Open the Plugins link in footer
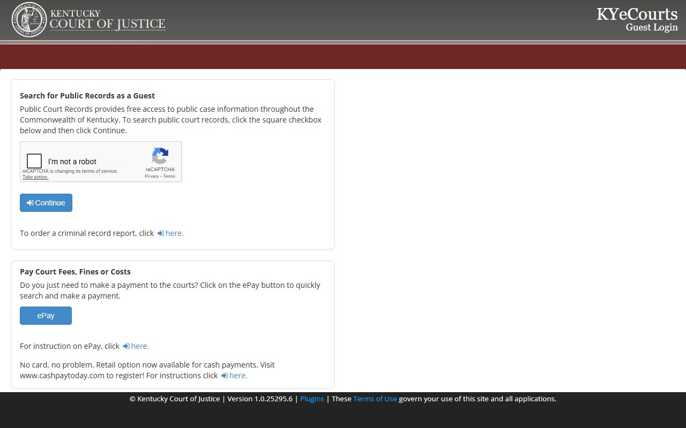Image resolution: width=686 pixels, height=428 pixels. coord(312,399)
